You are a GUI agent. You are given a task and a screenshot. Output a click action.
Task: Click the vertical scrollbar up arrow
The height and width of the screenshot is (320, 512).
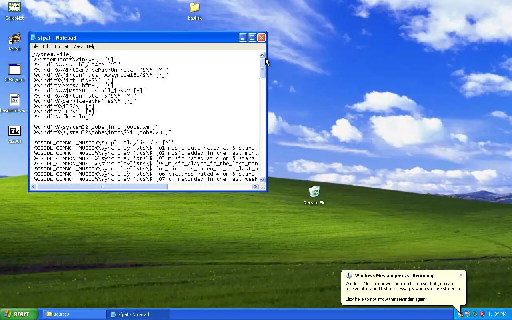click(x=262, y=55)
